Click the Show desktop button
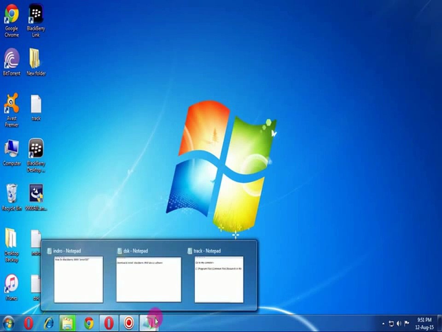 pos(440,324)
